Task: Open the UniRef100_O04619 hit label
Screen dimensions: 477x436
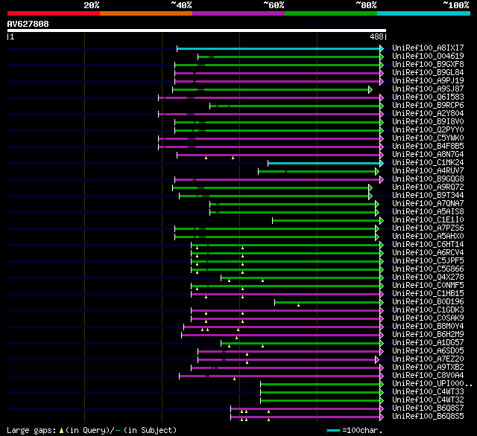Action: [x=428, y=56]
